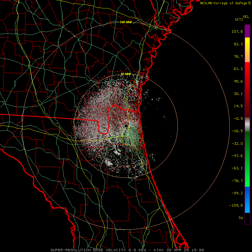This screenshot has width=252, height=252.
Task: Click the blue segment of velocity color bar
Action: pos(247,200)
